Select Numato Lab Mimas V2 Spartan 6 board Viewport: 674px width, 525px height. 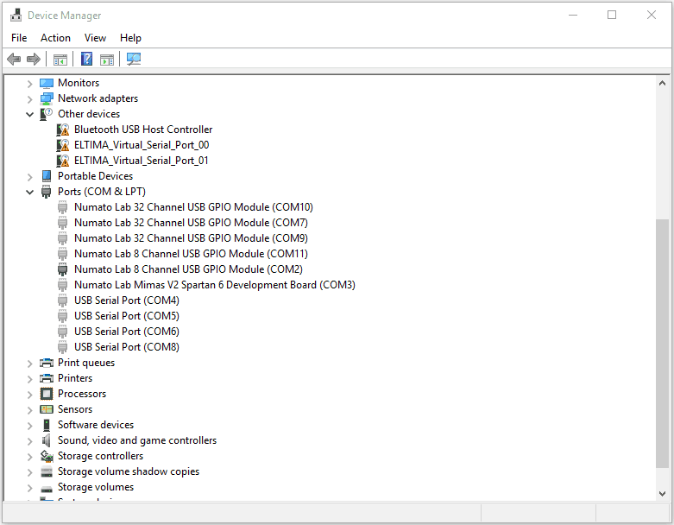[x=214, y=285]
